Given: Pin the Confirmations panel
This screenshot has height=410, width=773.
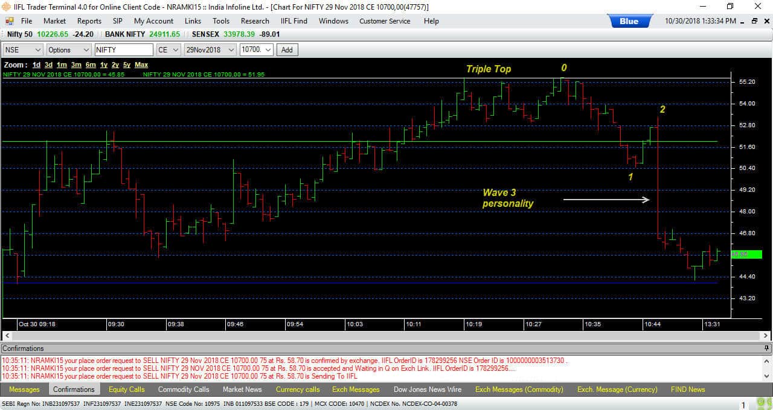Looking at the screenshot, I should pyautogui.click(x=766, y=348).
